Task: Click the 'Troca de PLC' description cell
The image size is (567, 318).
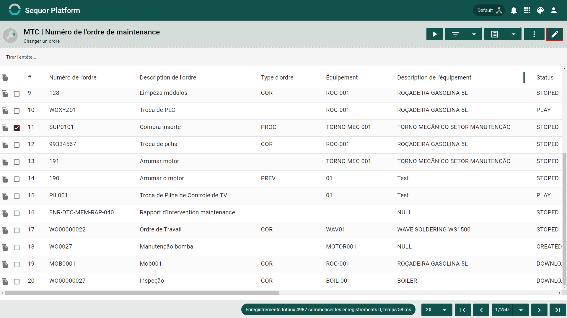Action: pyautogui.click(x=157, y=110)
